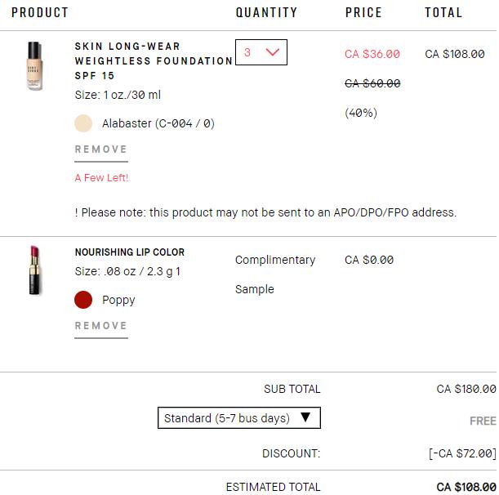Click the Alabaster shade color swatch
Viewport: 499px width, 495px height.
pyautogui.click(x=83, y=123)
